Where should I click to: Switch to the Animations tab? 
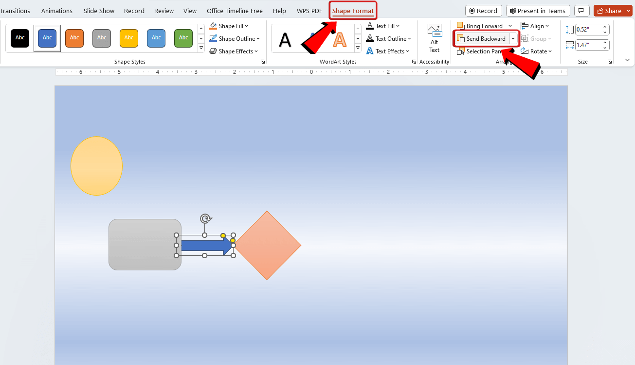(x=56, y=10)
